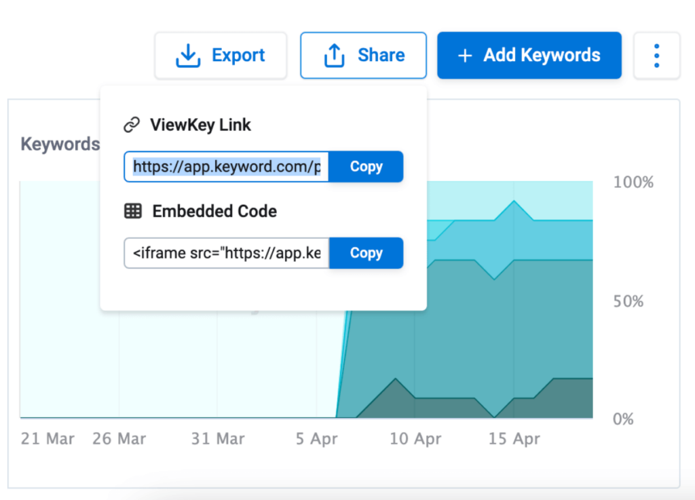Screen dimensions: 695x500
Task: Click the grid icon beside Embedded Code
Action: tap(132, 211)
